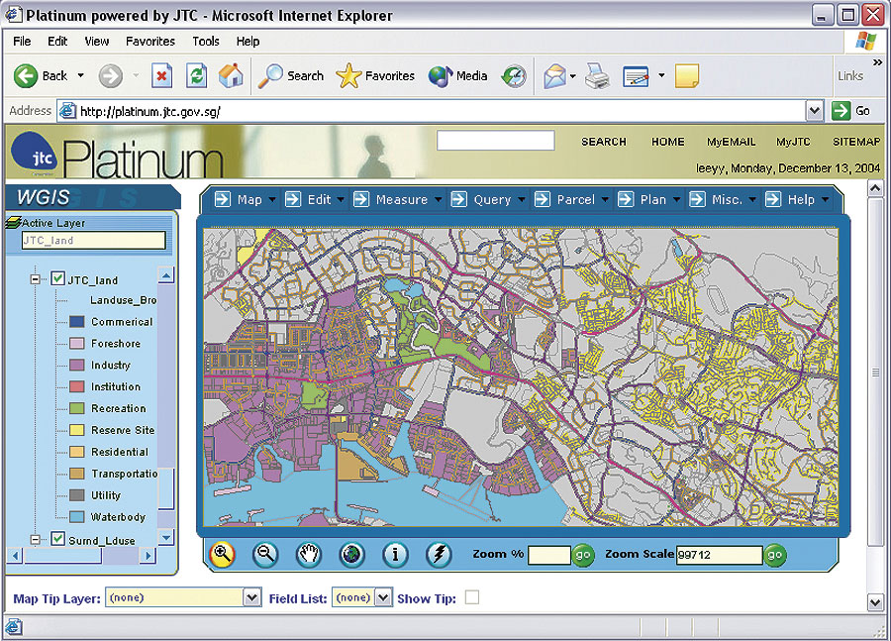
Task: Click the Zoom % input field
Action: [548, 555]
